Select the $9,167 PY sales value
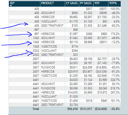This screenshot has height=115, width=128. 88,63
